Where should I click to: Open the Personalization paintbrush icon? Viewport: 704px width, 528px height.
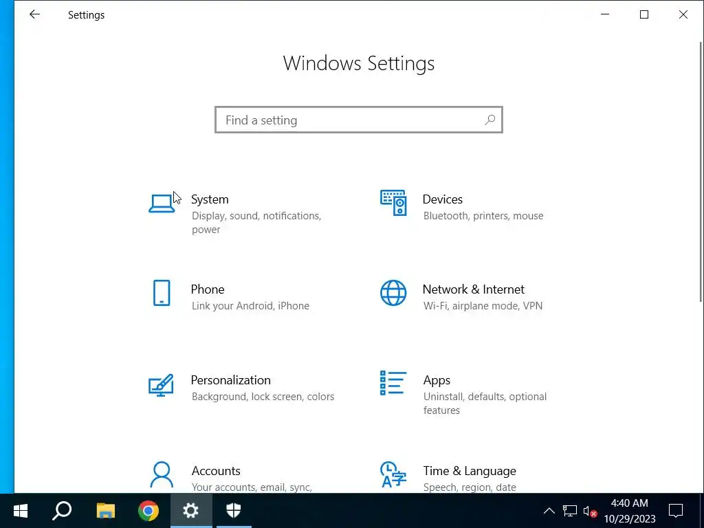point(161,385)
